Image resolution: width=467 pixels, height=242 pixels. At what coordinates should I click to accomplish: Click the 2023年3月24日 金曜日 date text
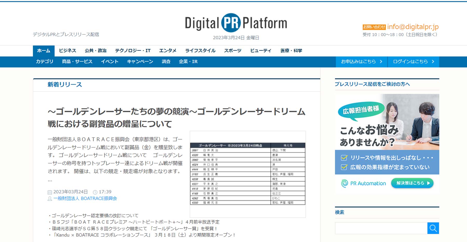(236, 38)
